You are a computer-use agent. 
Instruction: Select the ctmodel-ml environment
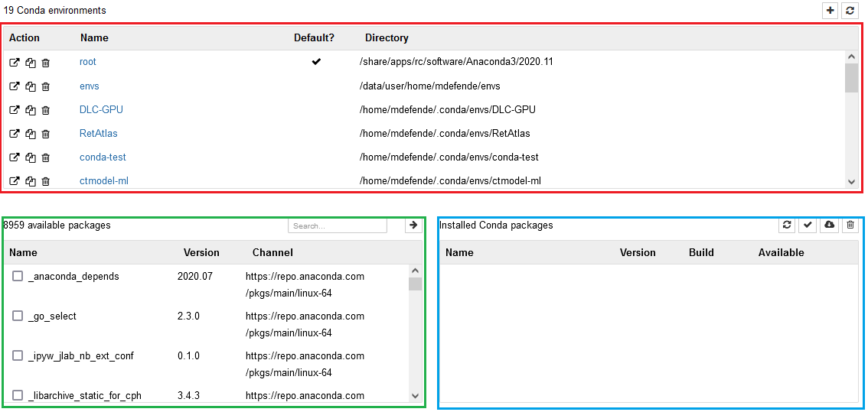(x=104, y=181)
